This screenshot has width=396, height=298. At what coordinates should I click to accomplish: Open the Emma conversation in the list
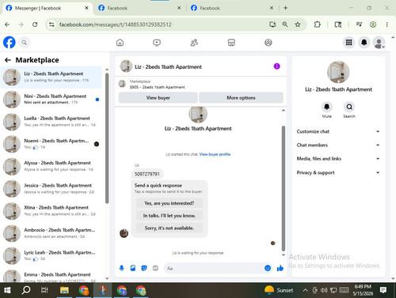pos(51,276)
